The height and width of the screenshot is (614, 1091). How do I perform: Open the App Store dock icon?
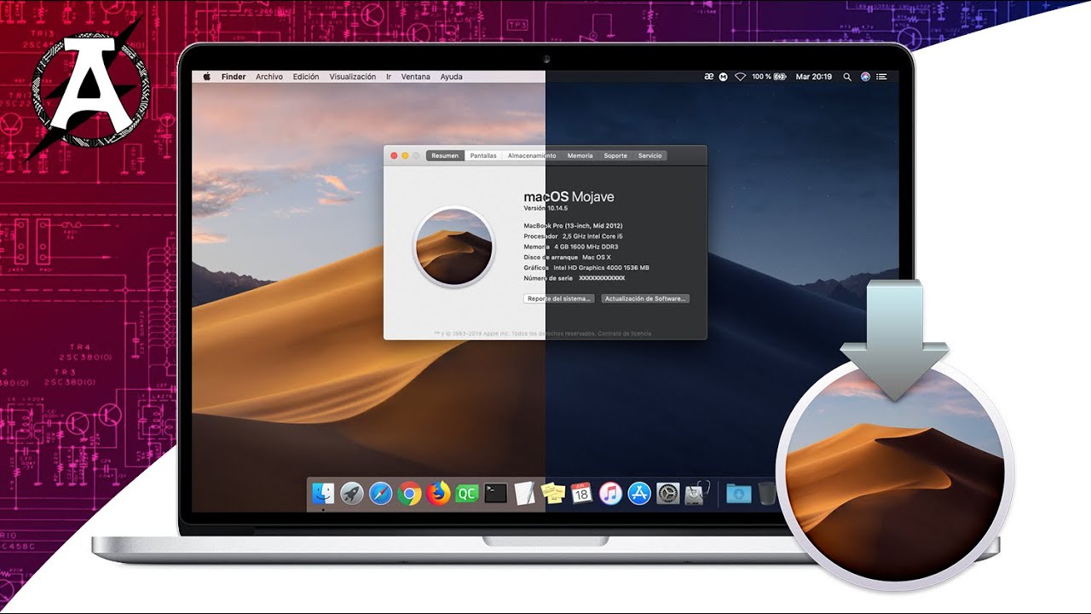[639, 493]
